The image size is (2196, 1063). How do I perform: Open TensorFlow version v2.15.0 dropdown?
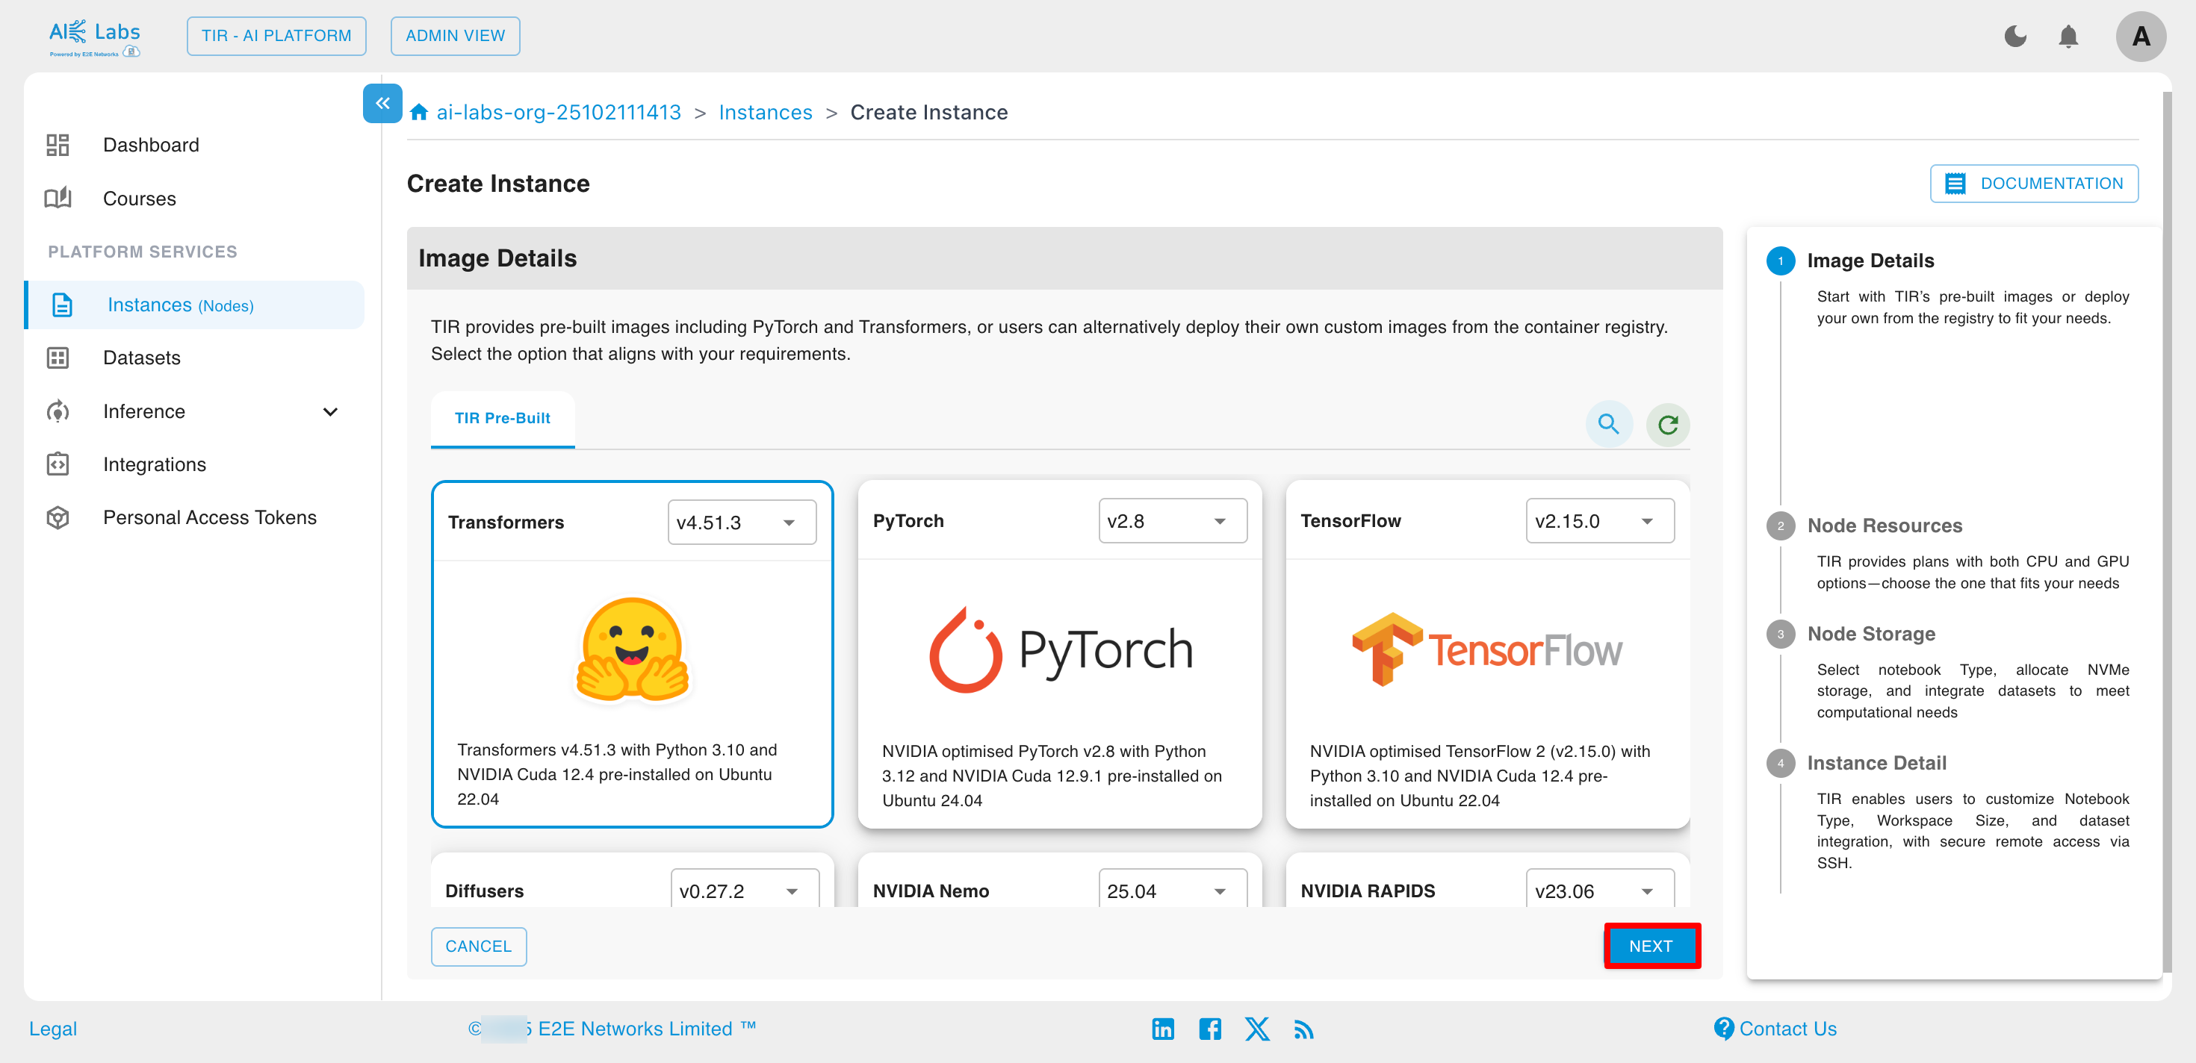[x=1600, y=520]
